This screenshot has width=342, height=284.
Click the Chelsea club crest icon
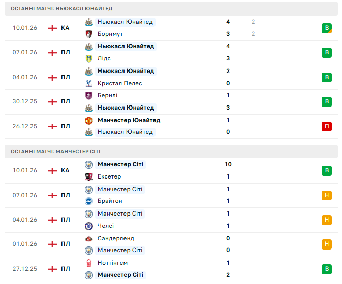point(89,226)
